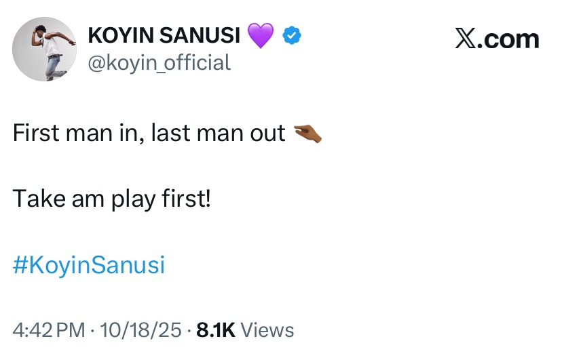Click the "Take am play first!" line
562x360 pixels.
pos(112,199)
